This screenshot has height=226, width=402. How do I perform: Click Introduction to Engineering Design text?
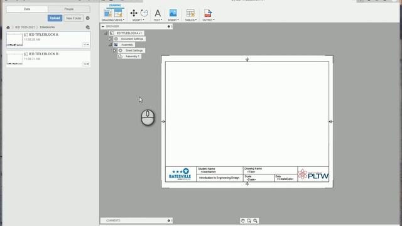click(x=219, y=178)
